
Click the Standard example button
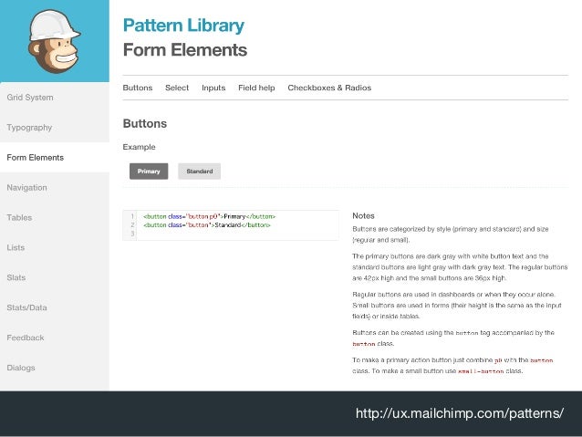tap(199, 172)
